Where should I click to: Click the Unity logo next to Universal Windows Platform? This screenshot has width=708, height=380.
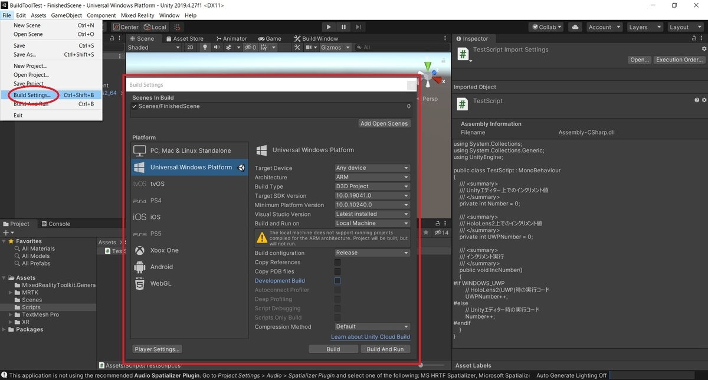(241, 168)
